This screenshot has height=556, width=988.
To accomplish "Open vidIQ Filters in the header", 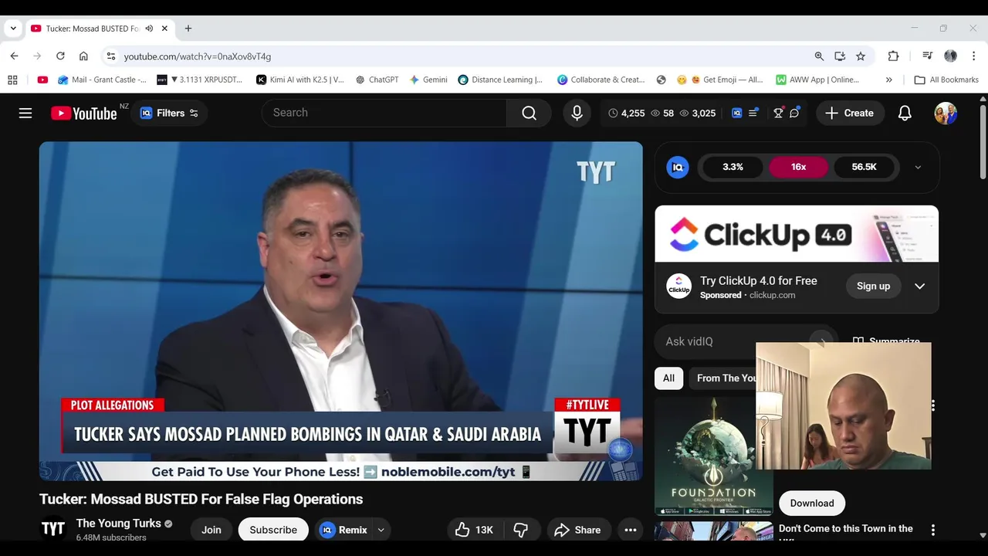I will [x=169, y=113].
